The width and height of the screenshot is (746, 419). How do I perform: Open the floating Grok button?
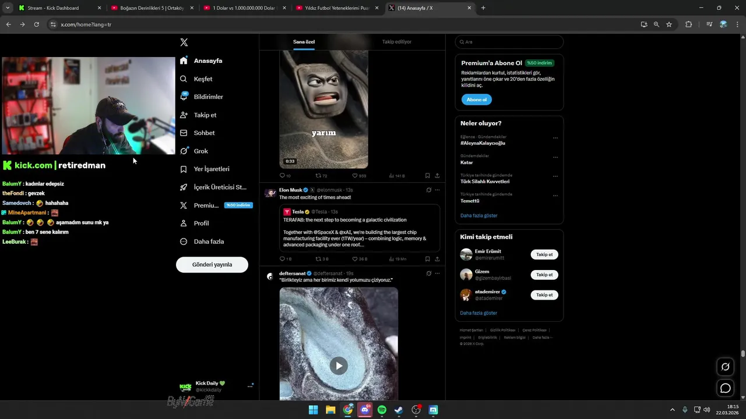coord(726,367)
